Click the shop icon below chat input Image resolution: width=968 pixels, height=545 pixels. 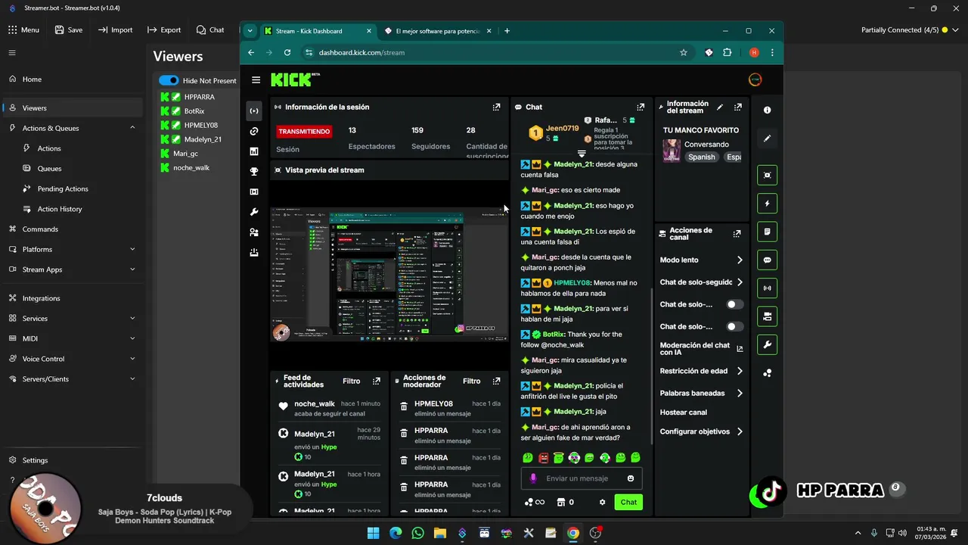[561, 502]
